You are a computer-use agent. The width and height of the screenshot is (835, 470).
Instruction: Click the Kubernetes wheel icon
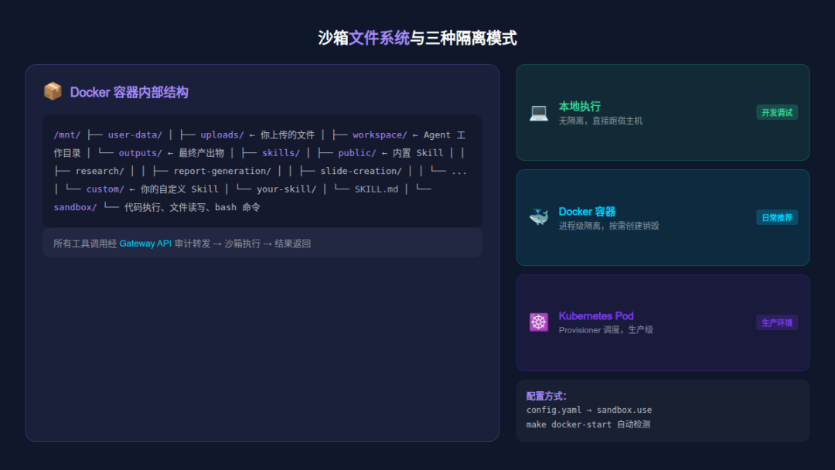(538, 322)
